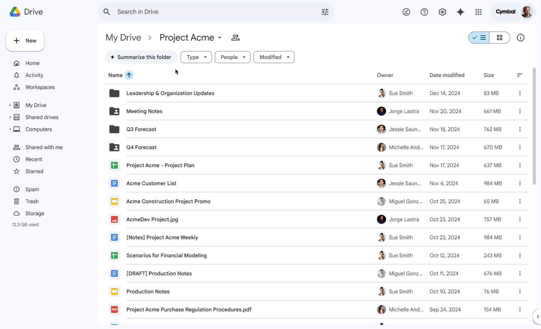Click the shared people icon beside Project Acme
Image resolution: width=541 pixels, height=329 pixels.
tap(235, 37)
